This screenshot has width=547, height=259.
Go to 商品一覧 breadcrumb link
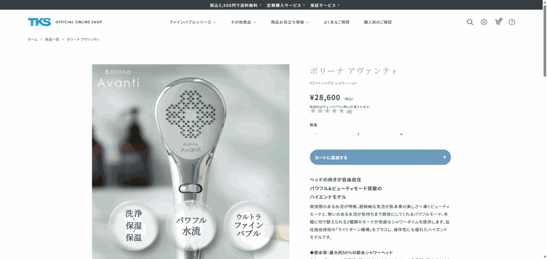52,39
